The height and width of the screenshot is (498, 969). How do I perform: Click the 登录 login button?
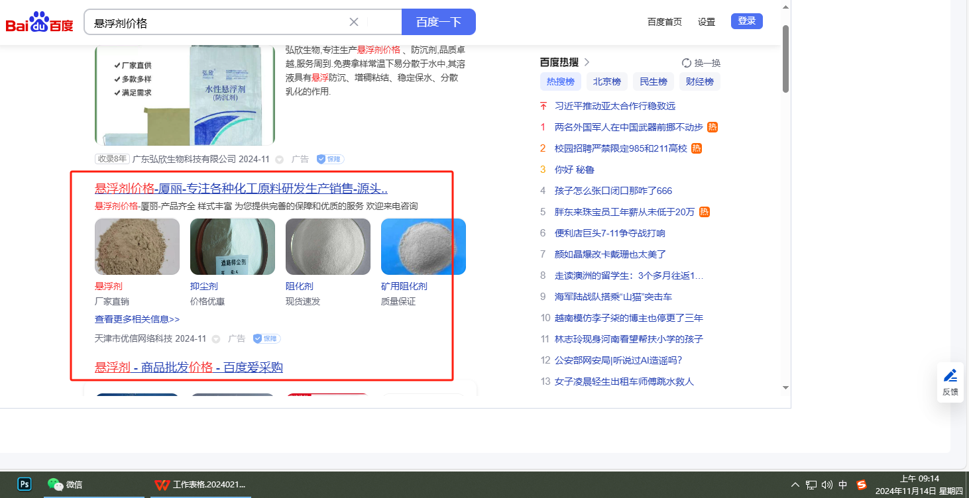tap(747, 21)
